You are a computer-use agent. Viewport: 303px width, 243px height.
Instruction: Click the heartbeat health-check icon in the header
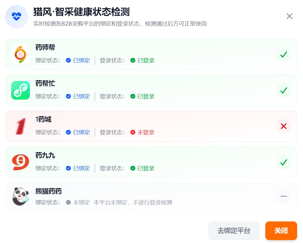click(x=17, y=16)
